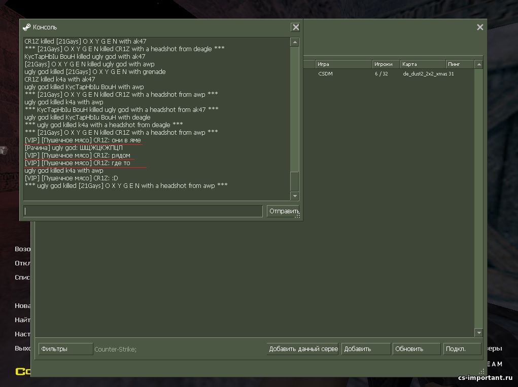The height and width of the screenshot is (387, 518).
Task: Click the console scrollbar down arrow
Action: tap(295, 196)
